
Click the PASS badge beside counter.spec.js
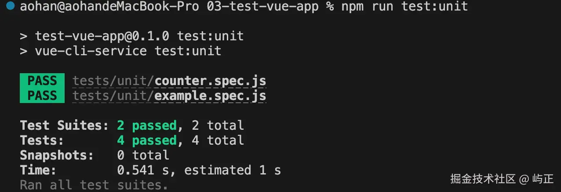pos(42,81)
